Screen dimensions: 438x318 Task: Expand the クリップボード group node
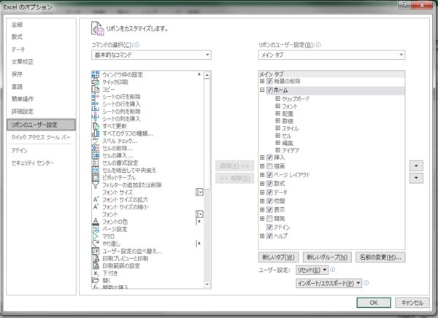pyautogui.click(x=277, y=98)
